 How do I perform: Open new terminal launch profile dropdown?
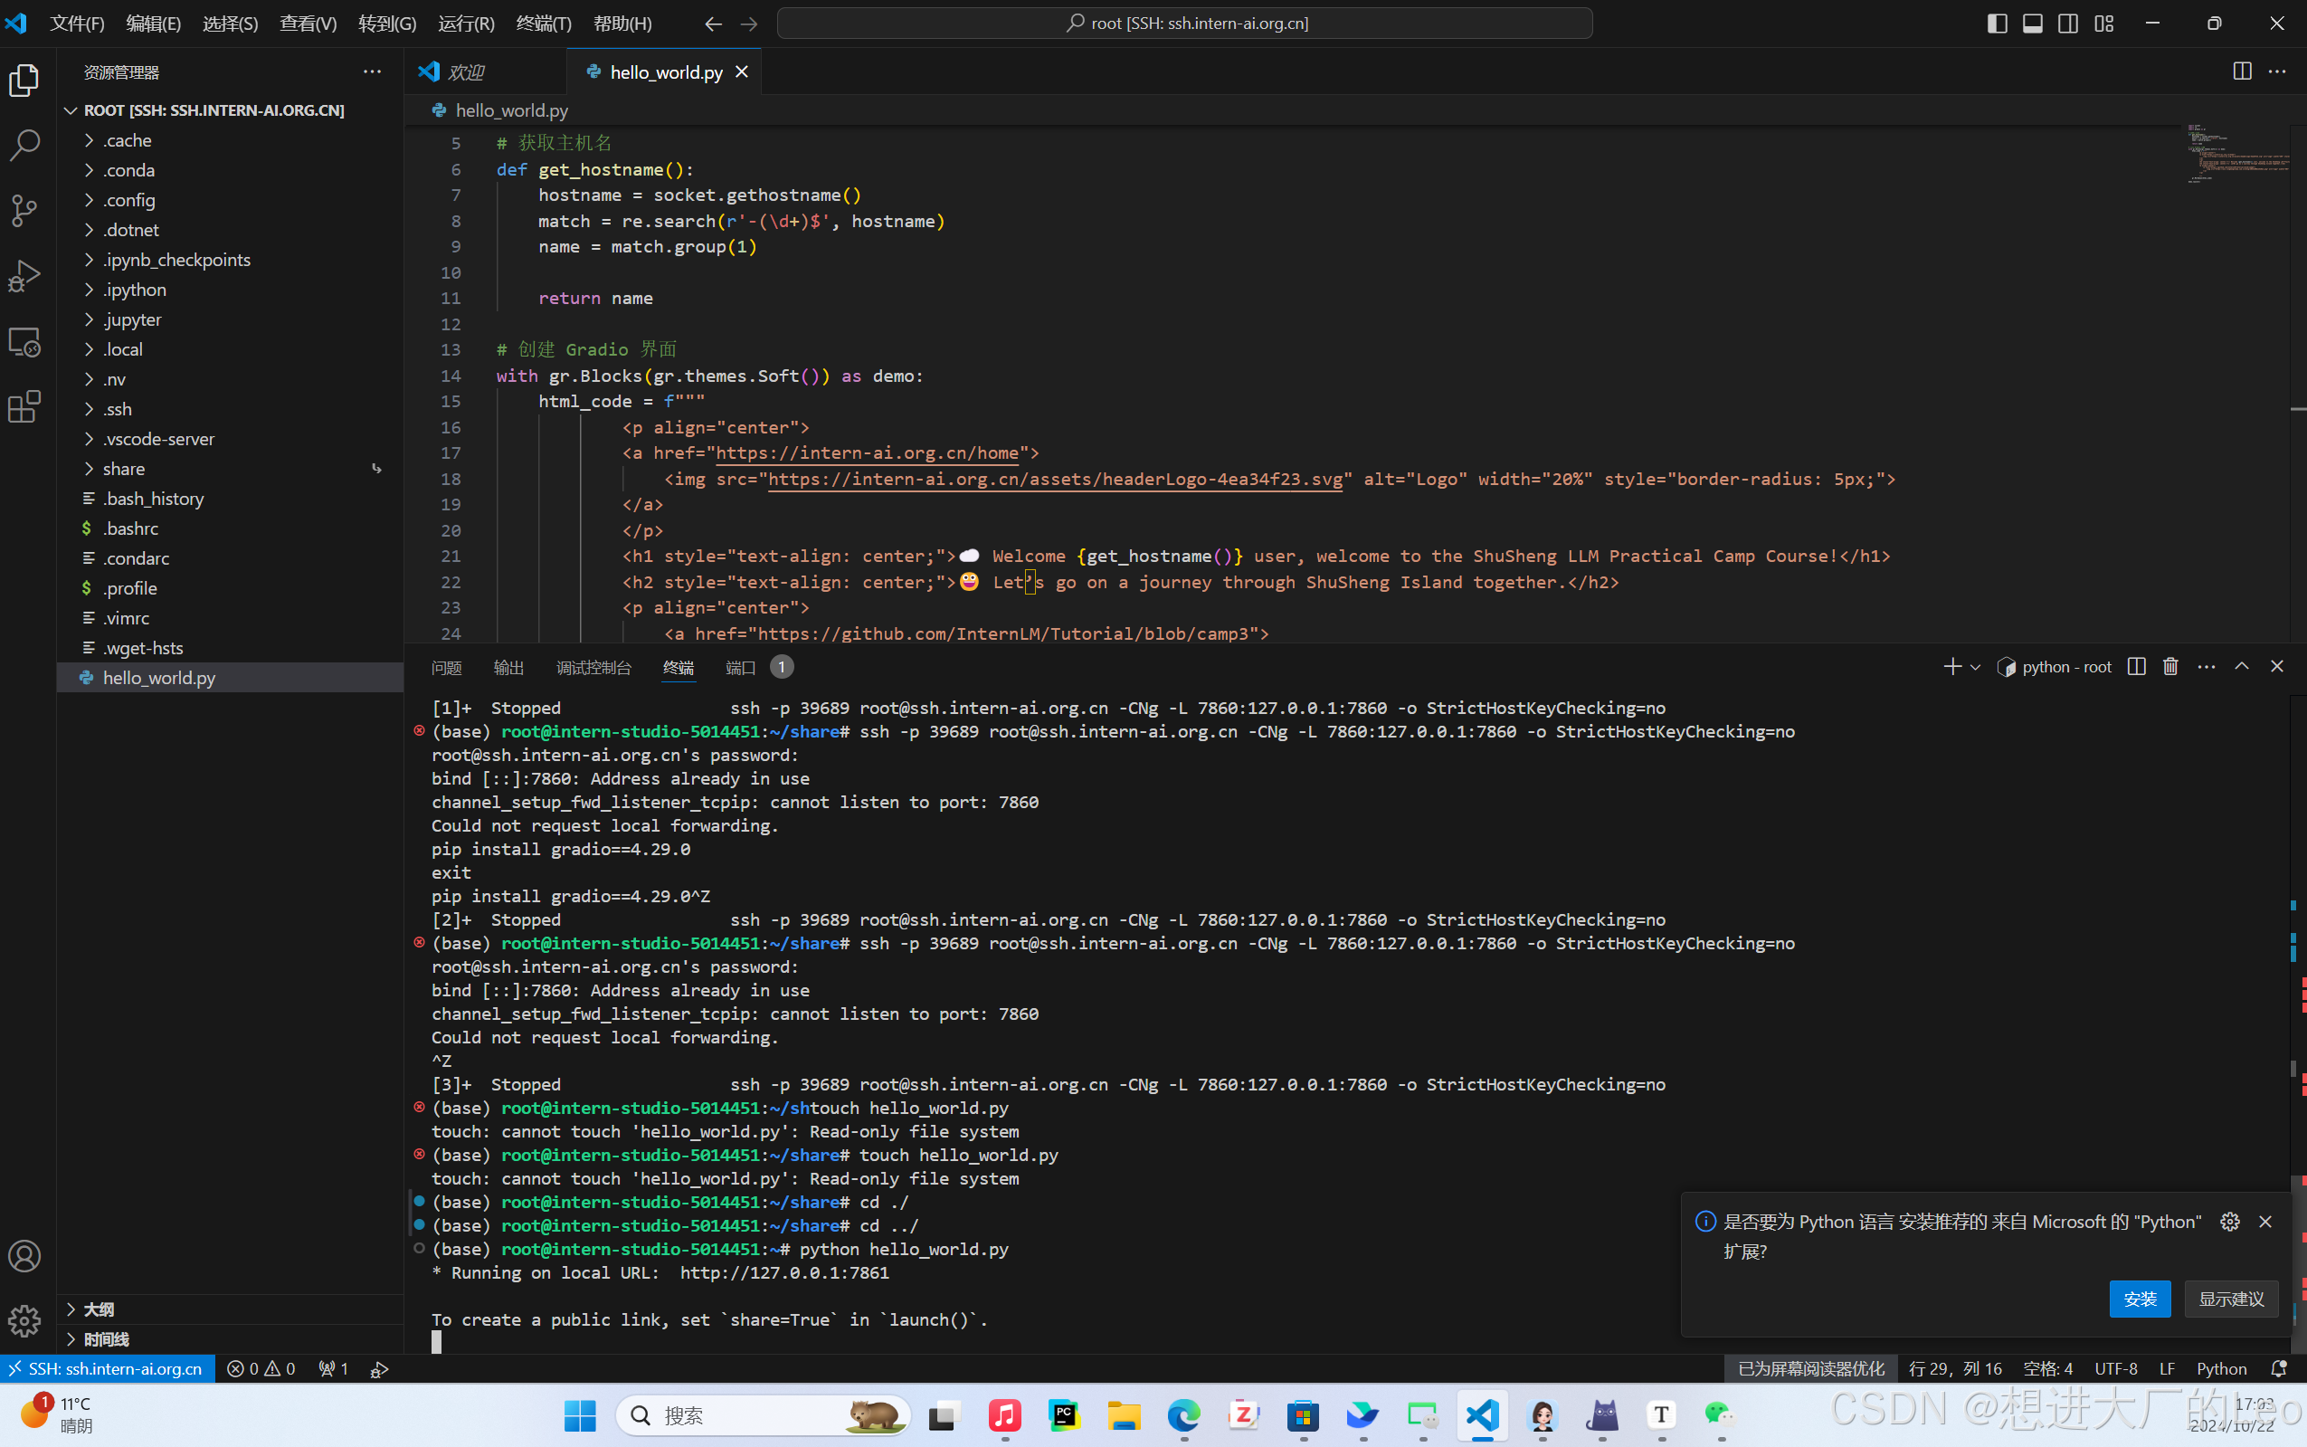point(1975,667)
